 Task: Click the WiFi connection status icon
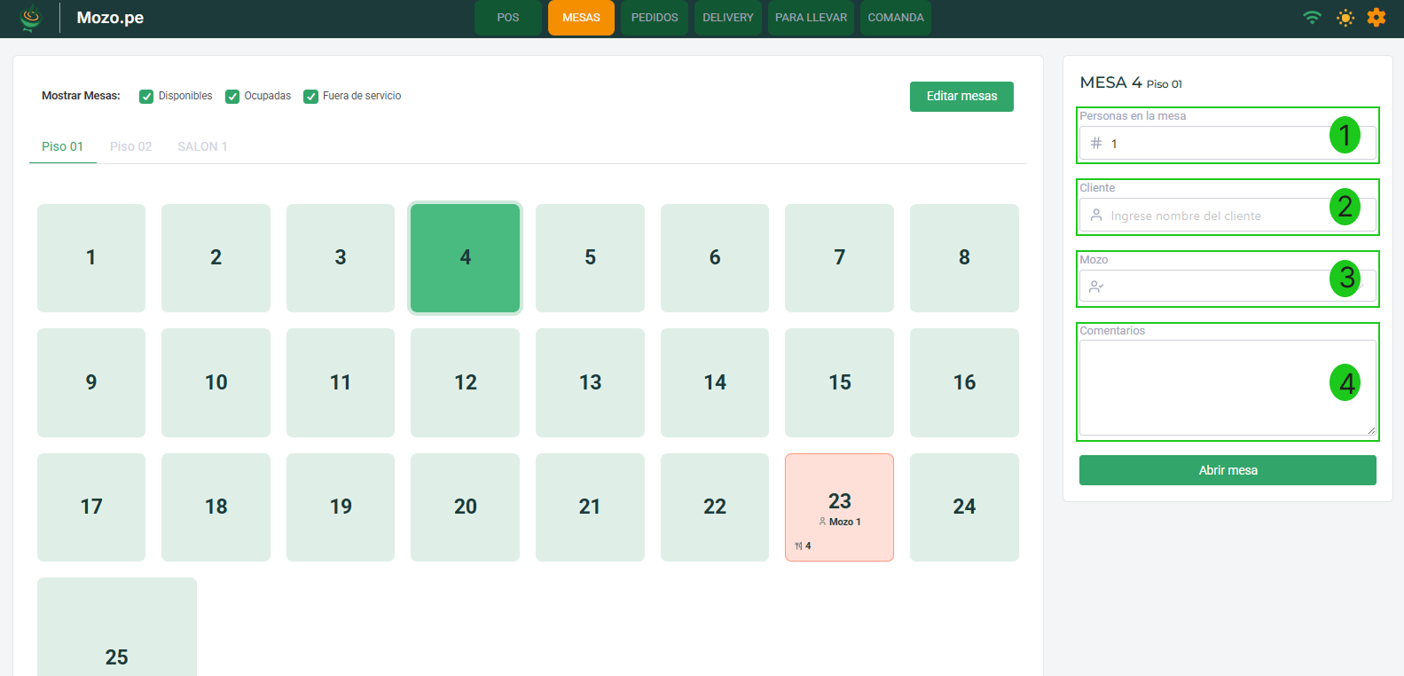(x=1312, y=18)
